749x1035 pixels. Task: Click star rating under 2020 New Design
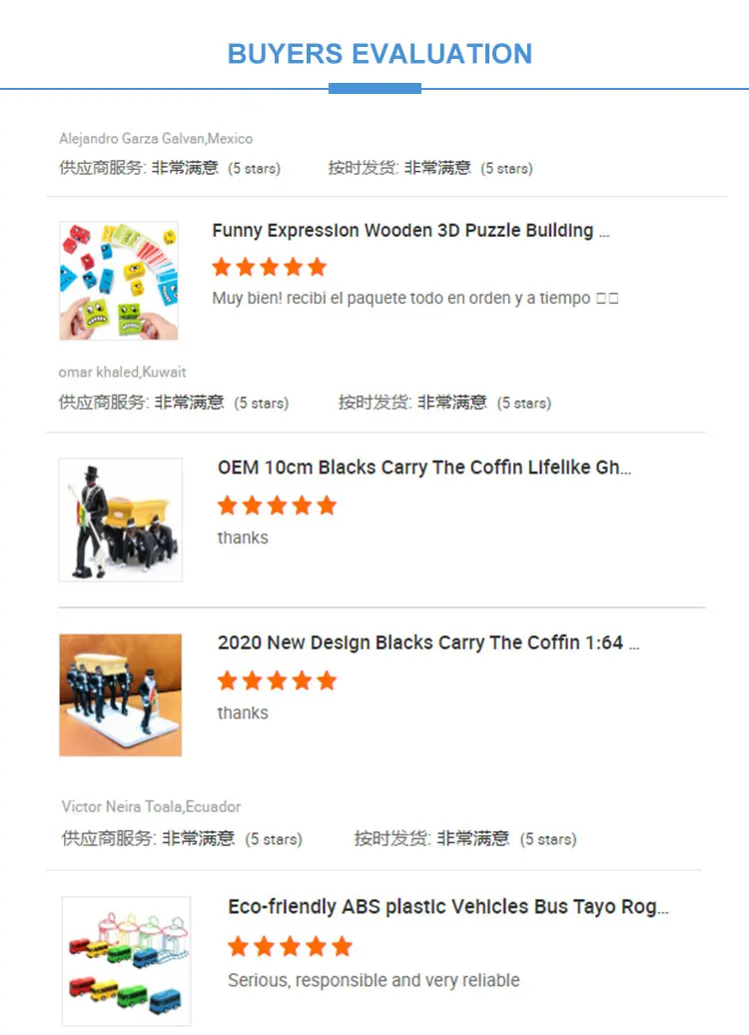(x=278, y=680)
